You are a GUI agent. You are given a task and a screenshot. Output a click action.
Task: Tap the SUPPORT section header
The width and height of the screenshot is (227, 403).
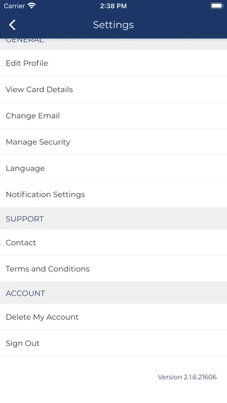click(x=113, y=219)
